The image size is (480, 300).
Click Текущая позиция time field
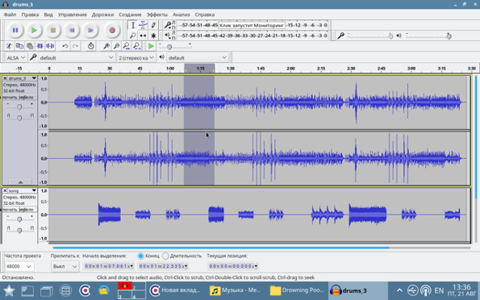pos(233,266)
